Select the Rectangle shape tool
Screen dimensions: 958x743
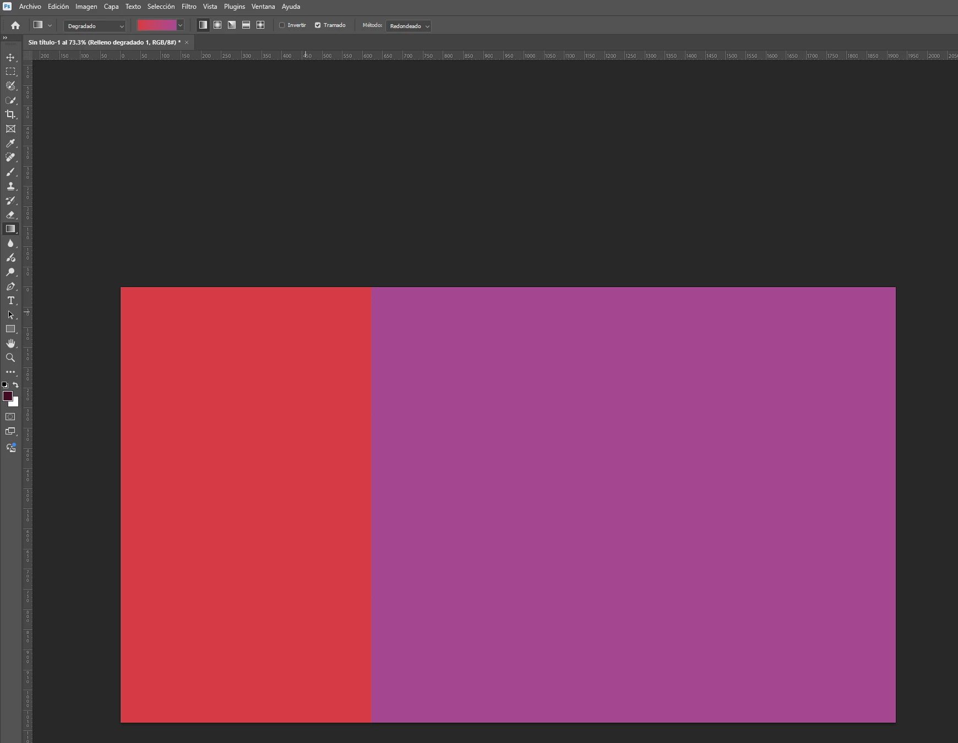(10, 329)
